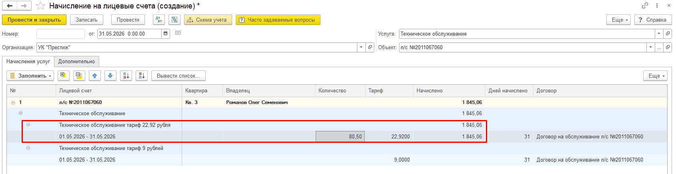This screenshot has width=676, height=174.
Task: Click the add row icon in the table toolbar
Action: [63, 76]
